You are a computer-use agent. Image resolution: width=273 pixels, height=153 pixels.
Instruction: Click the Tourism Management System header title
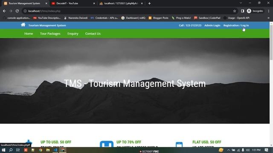coord(47,25)
